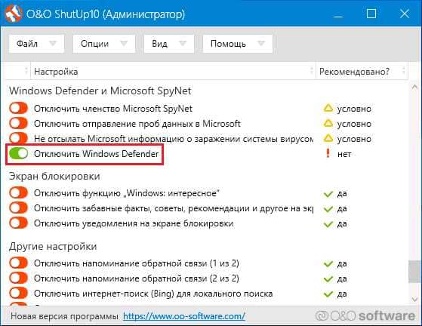The height and width of the screenshot is (326, 422).
Task: Click the vertical scrollbar thumb
Action: click(x=414, y=272)
